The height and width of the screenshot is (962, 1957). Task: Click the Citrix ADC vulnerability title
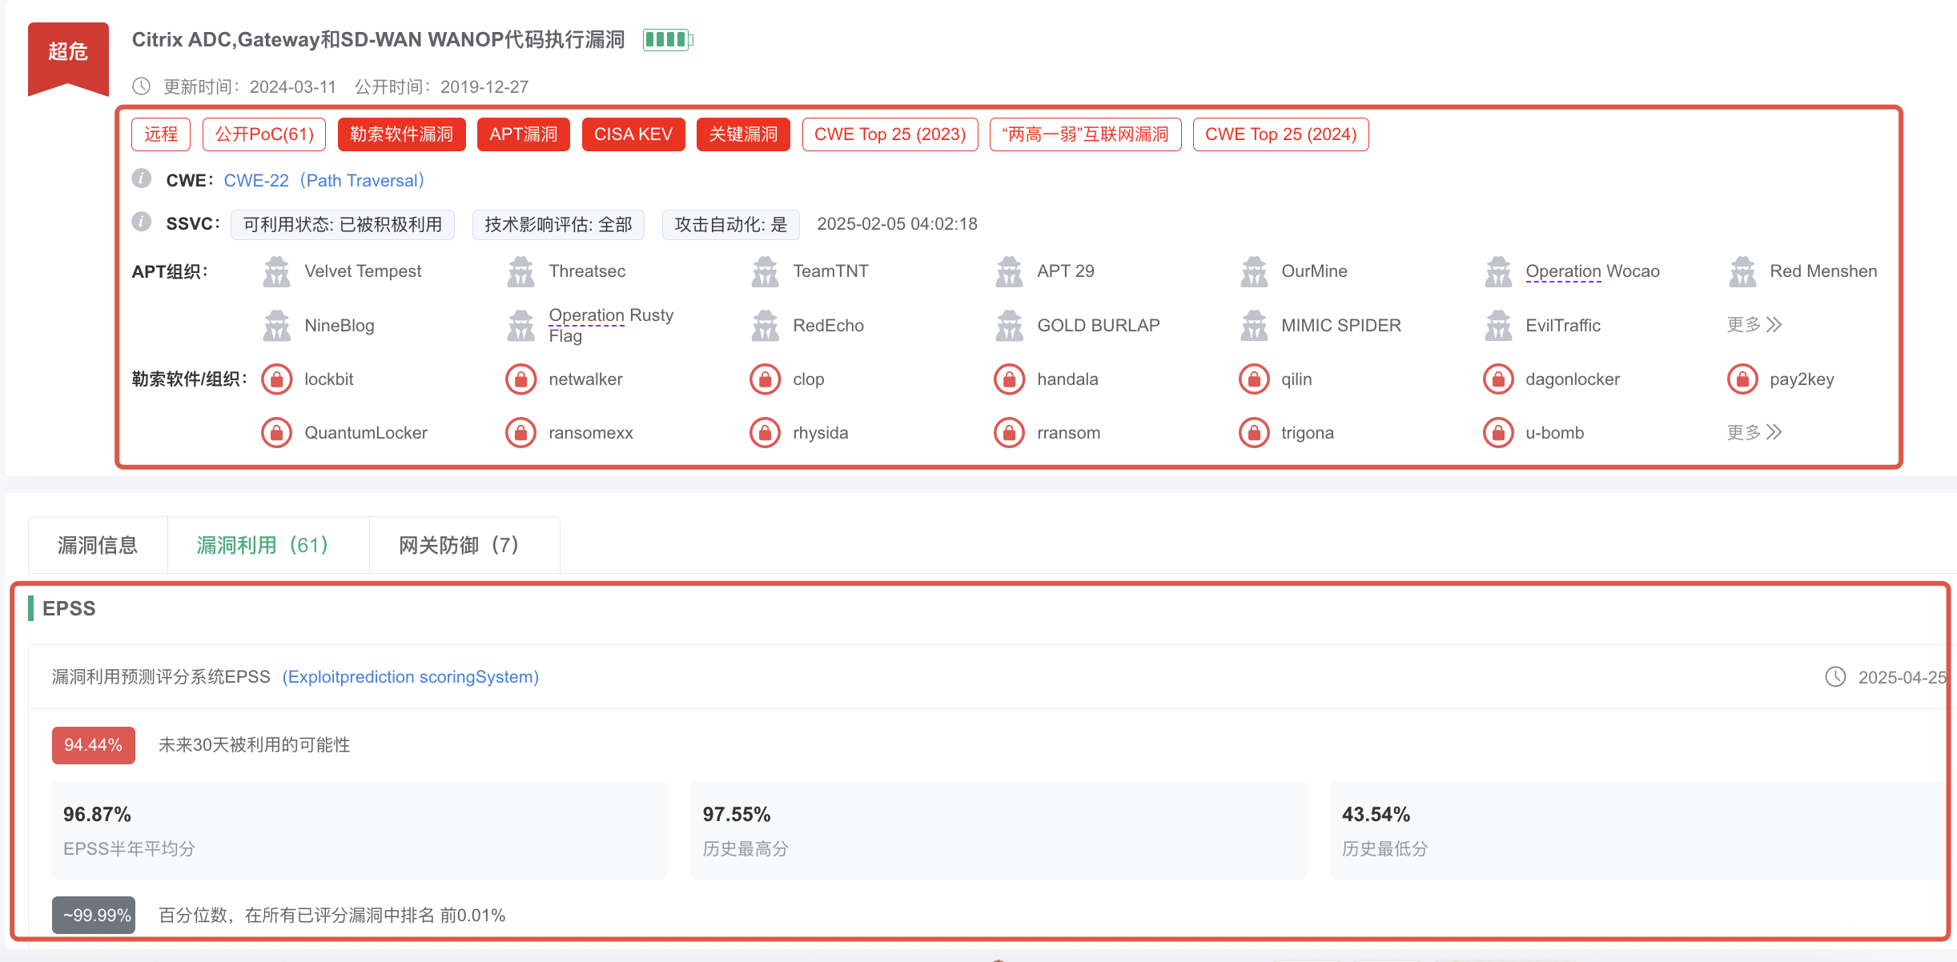pos(378,39)
